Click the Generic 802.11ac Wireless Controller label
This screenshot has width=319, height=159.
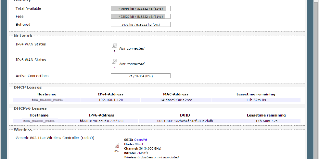55,138
